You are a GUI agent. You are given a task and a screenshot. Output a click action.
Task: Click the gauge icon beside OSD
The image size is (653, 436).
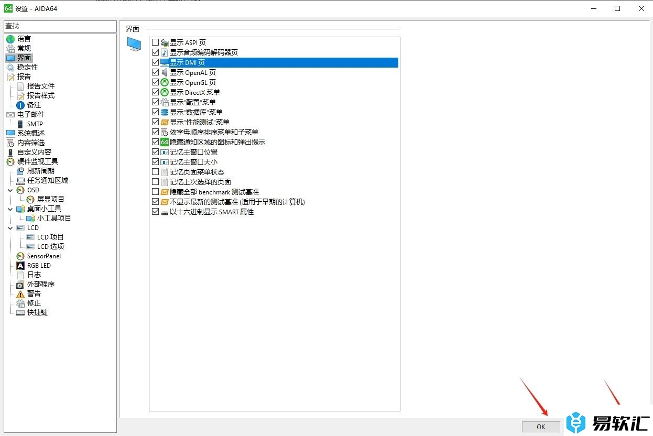pos(20,190)
